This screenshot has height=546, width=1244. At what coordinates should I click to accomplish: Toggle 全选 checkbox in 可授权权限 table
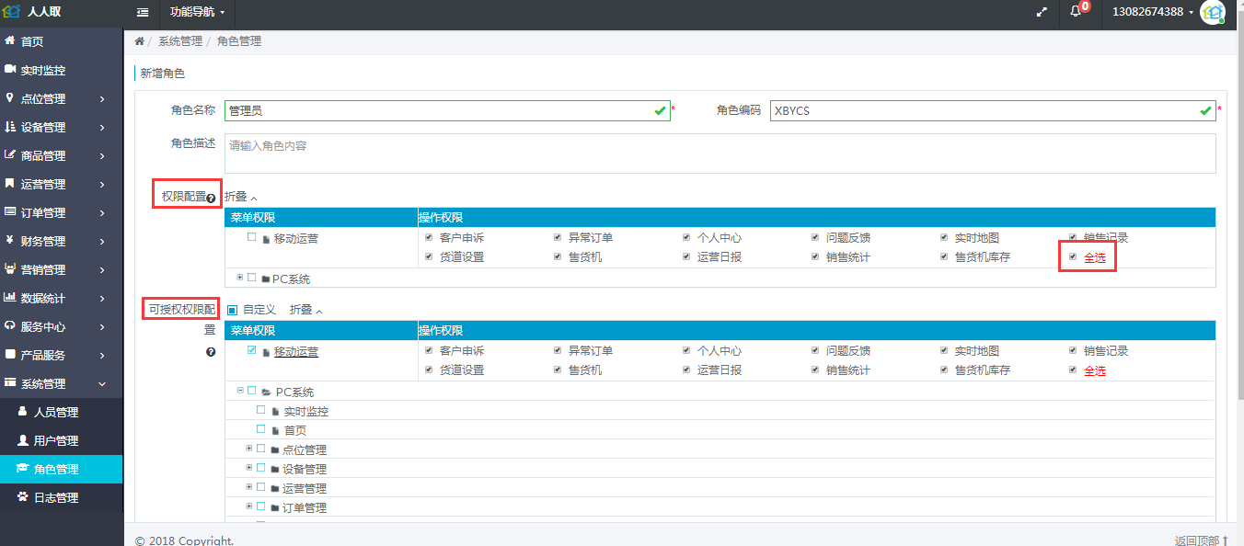pyautogui.click(x=1073, y=370)
